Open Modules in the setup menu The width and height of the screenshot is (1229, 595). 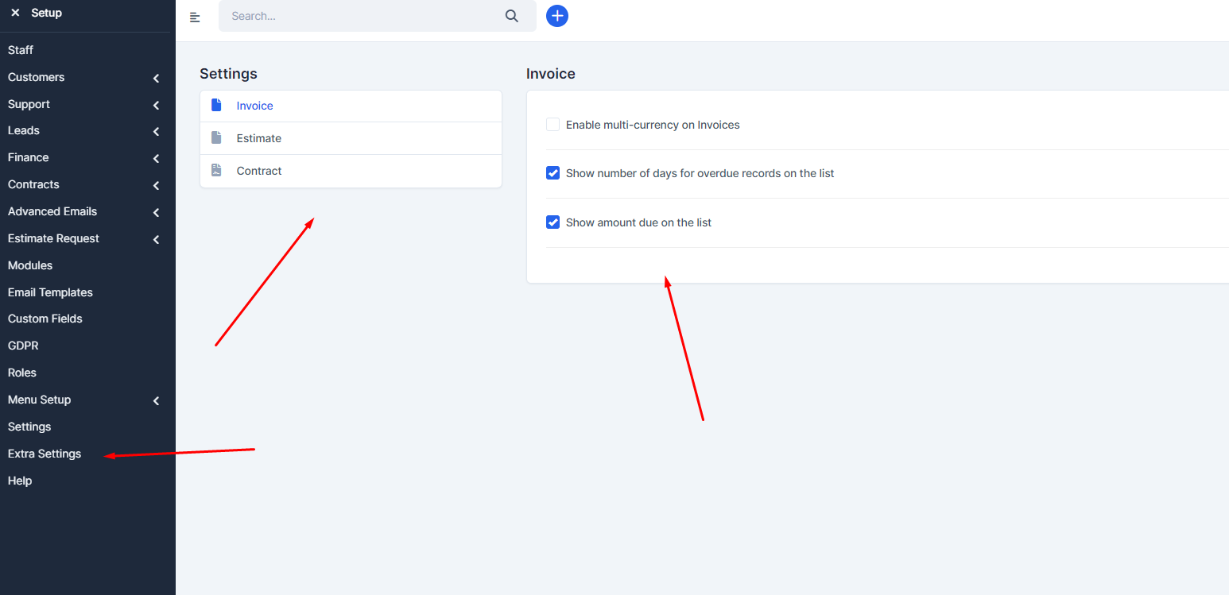(x=30, y=265)
